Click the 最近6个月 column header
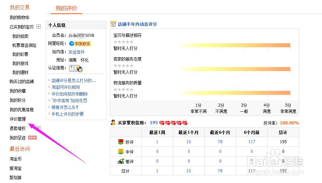Screen dimensions: 322x183 (x=220, y=132)
